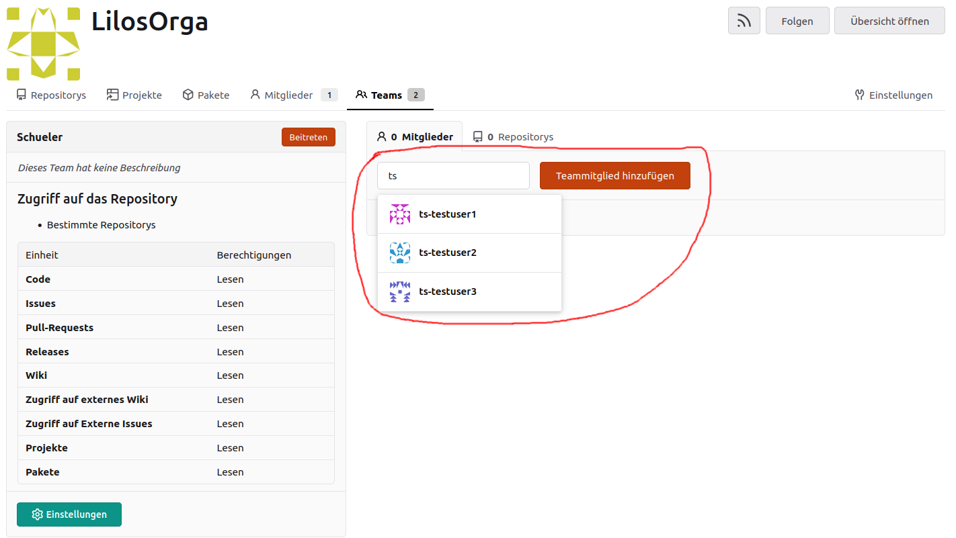Switch to the Projekte tab
The height and width of the screenshot is (538, 956).
(x=134, y=95)
